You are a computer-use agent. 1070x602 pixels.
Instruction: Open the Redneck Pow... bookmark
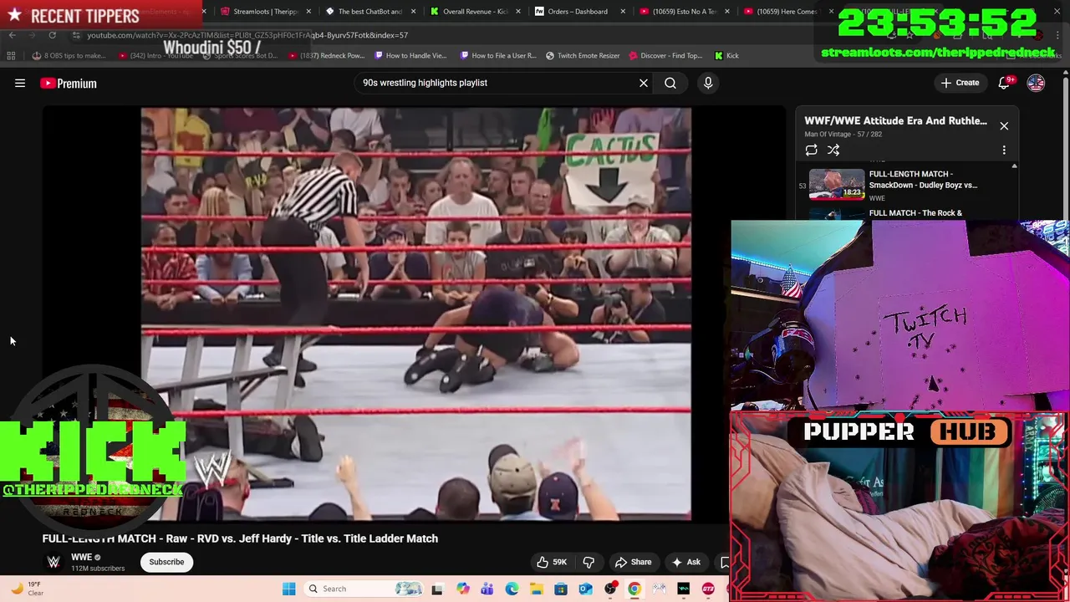(326, 55)
